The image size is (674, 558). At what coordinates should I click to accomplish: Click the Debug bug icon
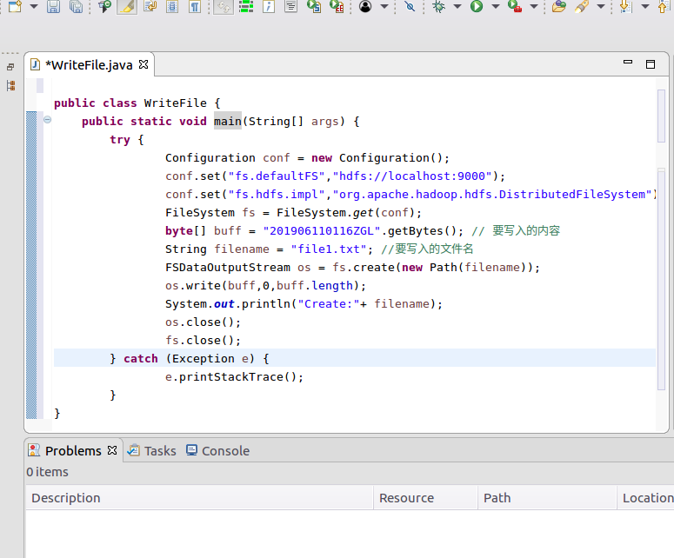tap(439, 6)
